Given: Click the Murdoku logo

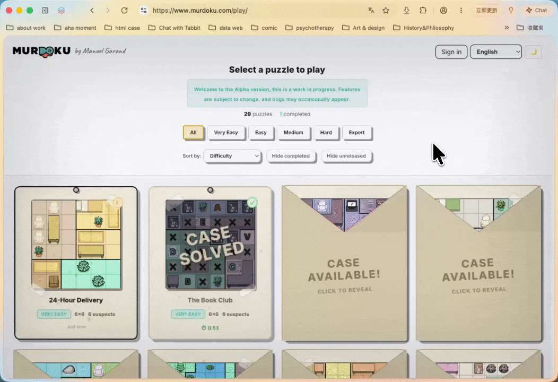Looking at the screenshot, I should 41,51.
